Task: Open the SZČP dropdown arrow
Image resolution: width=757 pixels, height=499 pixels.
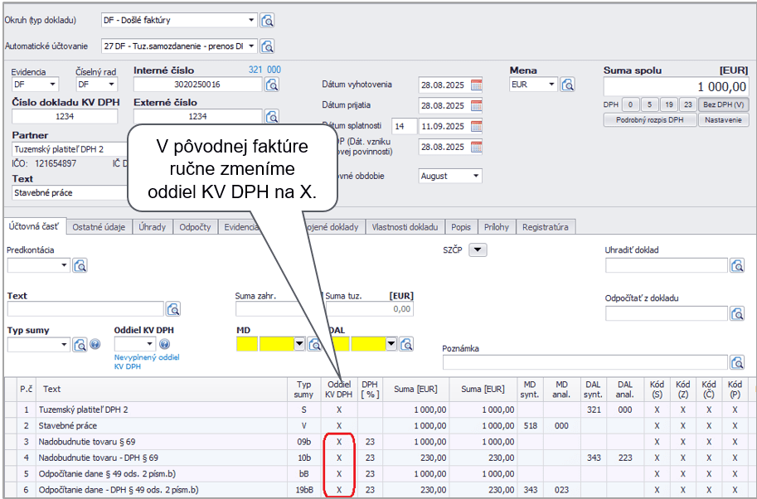Action: click(478, 249)
